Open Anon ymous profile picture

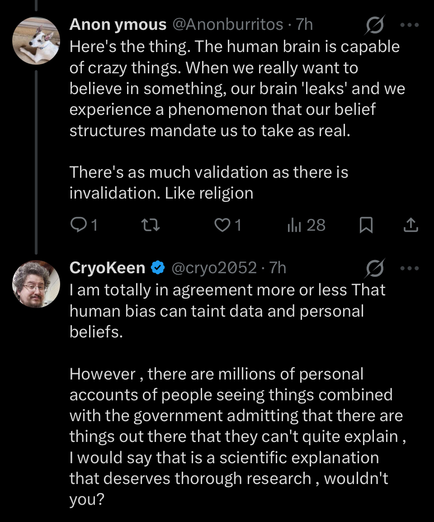click(x=36, y=41)
